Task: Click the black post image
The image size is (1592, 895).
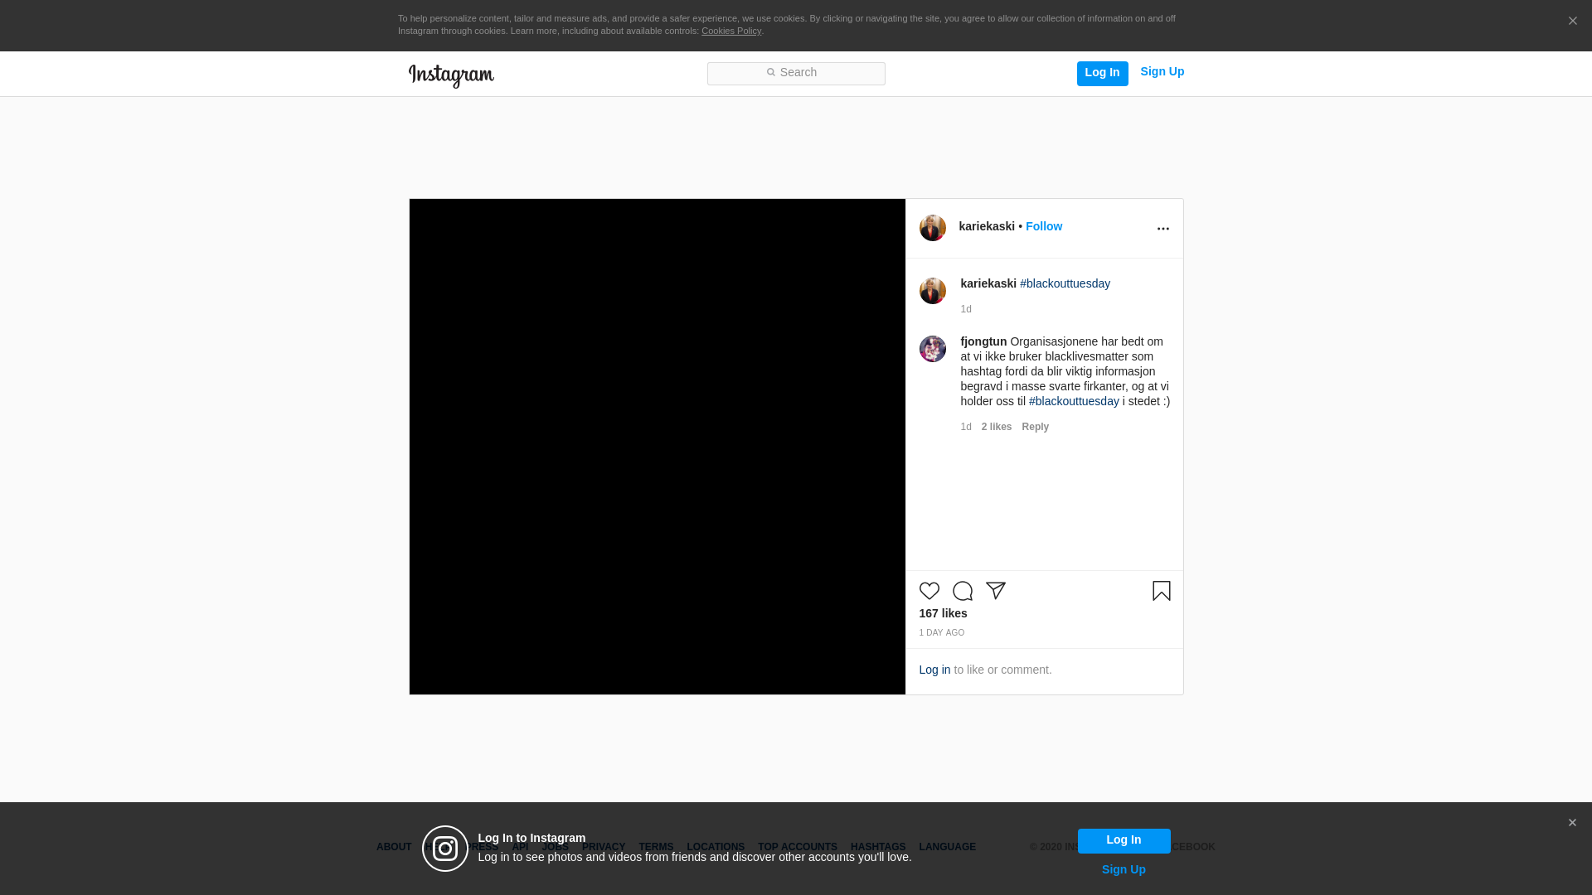Action: point(657,447)
